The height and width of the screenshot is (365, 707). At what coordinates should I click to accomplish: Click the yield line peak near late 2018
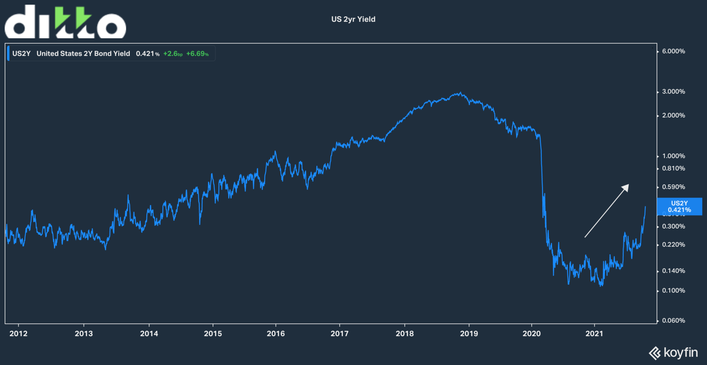pos(460,93)
